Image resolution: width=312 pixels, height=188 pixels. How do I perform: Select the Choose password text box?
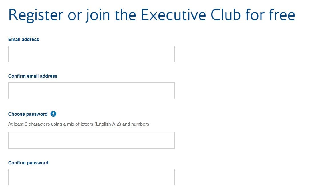click(91, 140)
